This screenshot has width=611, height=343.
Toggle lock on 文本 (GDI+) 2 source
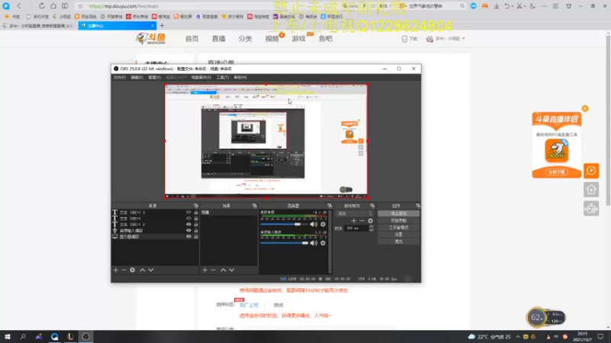point(196,224)
